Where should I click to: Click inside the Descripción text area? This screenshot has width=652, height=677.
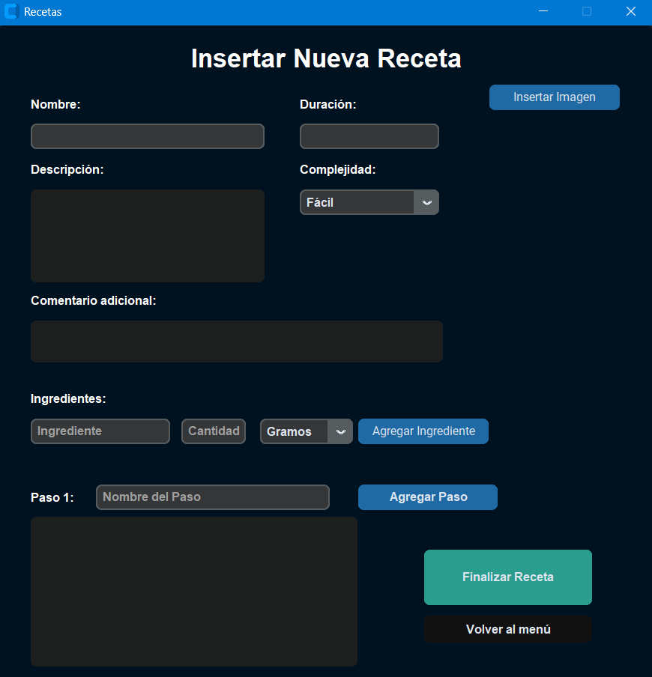[x=147, y=236]
